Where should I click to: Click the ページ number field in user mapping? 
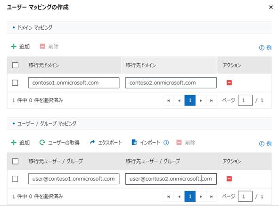245,197
